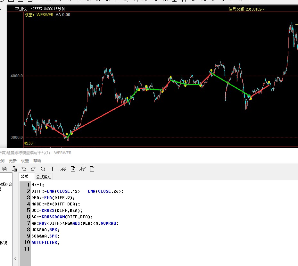Screen dimensions: 298x266
Task: Click the 模型: WERWER label on chart
Action: coord(39,15)
